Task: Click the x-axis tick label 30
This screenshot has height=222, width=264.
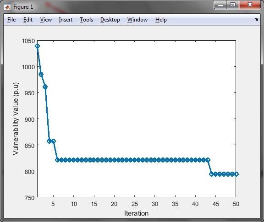Action: [155, 204]
